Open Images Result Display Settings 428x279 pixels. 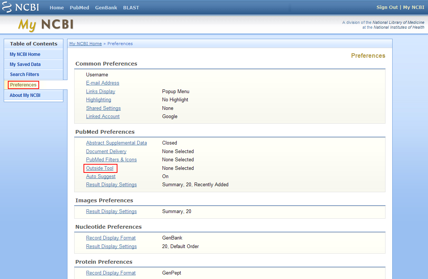point(111,211)
